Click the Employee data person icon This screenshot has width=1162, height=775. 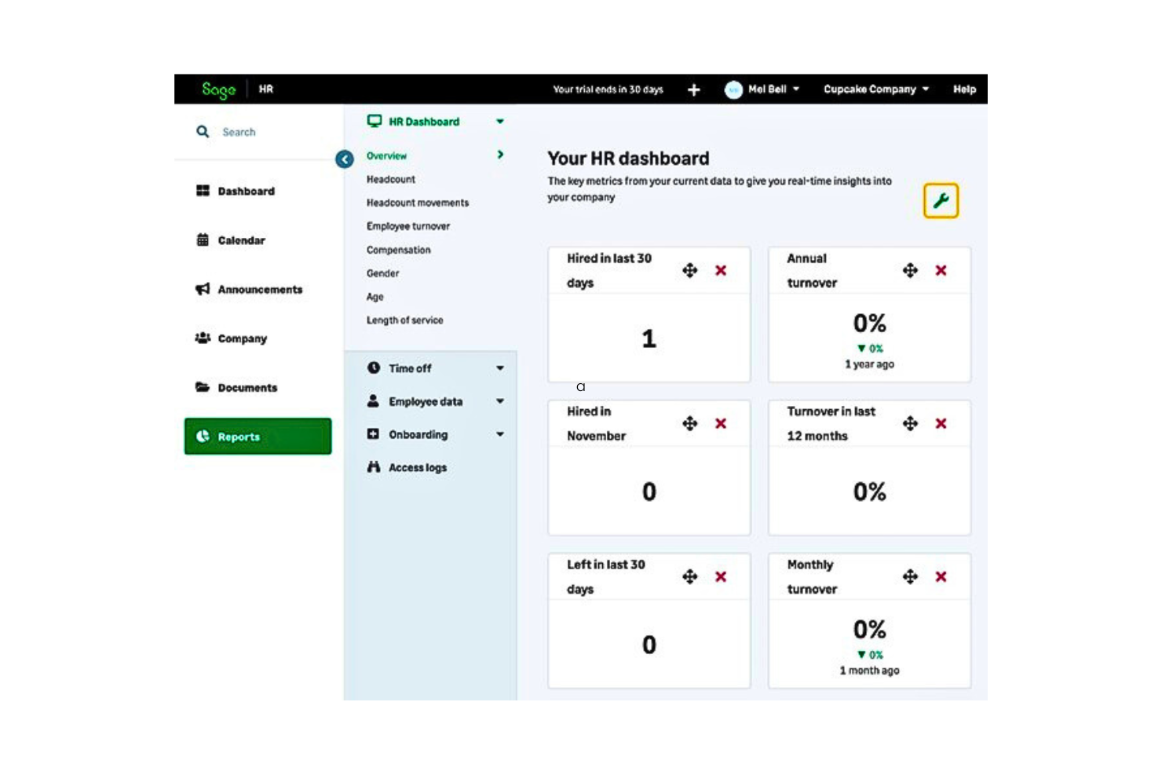373,400
